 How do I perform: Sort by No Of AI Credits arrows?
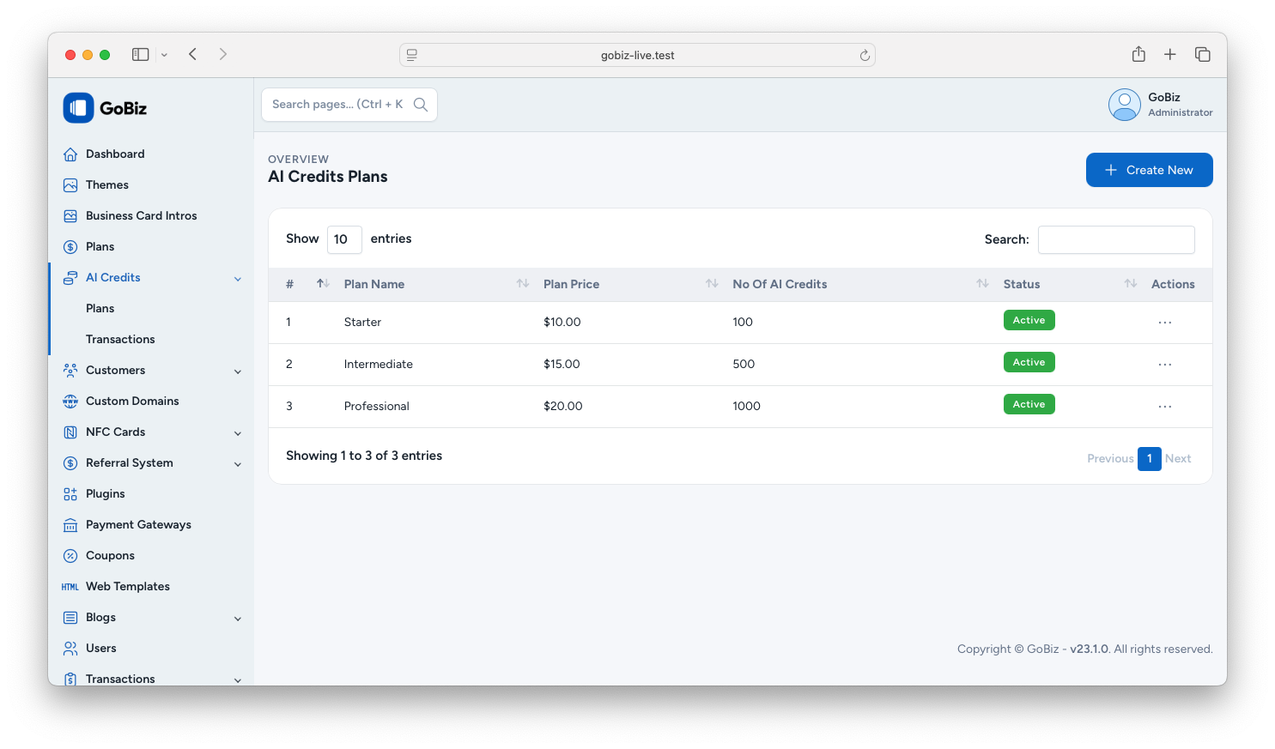point(983,284)
